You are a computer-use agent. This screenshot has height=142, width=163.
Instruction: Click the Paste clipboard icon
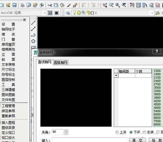point(62,5)
